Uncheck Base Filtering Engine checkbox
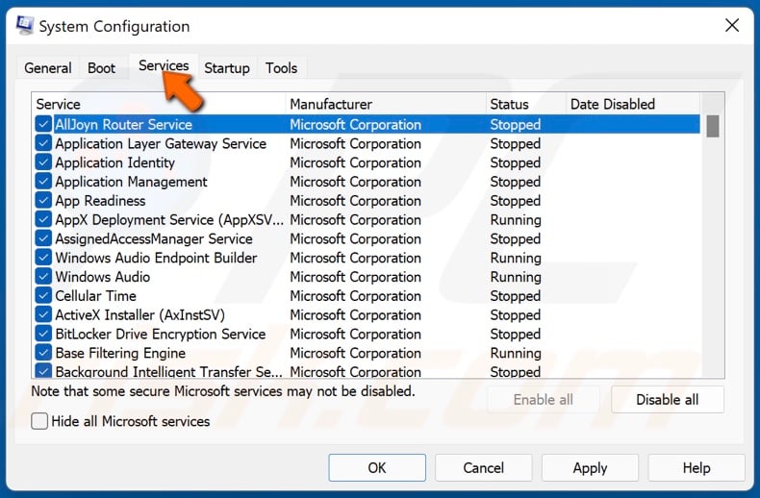The image size is (760, 498). (43, 353)
